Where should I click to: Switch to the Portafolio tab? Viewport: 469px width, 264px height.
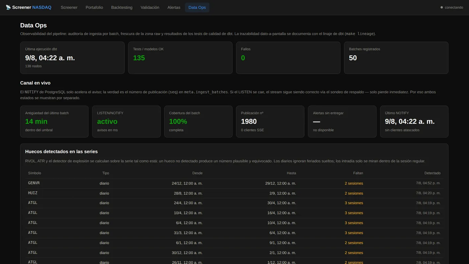point(94,7)
